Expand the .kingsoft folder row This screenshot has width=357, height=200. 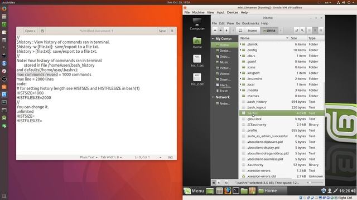pyautogui.click(x=240, y=73)
